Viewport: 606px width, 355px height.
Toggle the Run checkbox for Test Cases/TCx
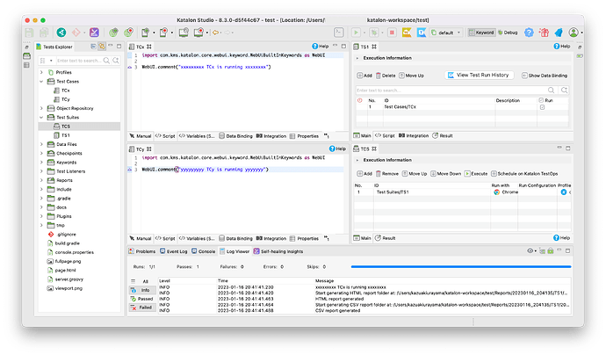542,107
